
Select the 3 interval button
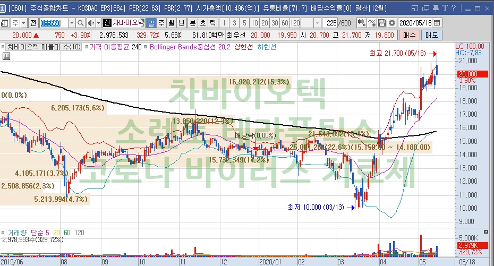point(234,23)
